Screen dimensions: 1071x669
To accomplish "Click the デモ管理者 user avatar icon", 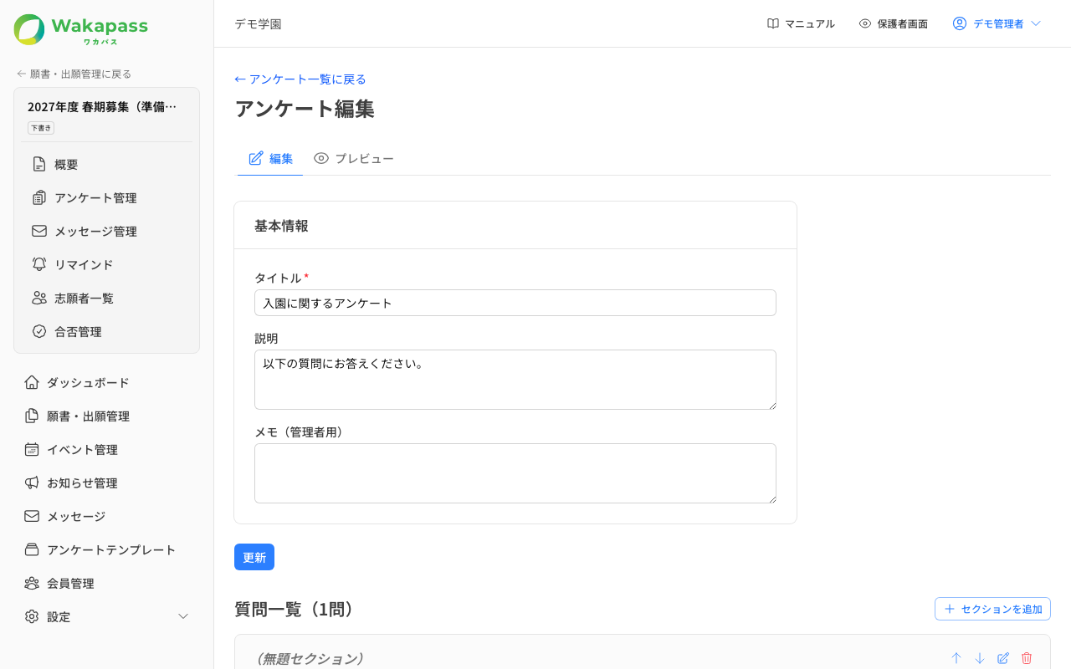I will coord(960,23).
